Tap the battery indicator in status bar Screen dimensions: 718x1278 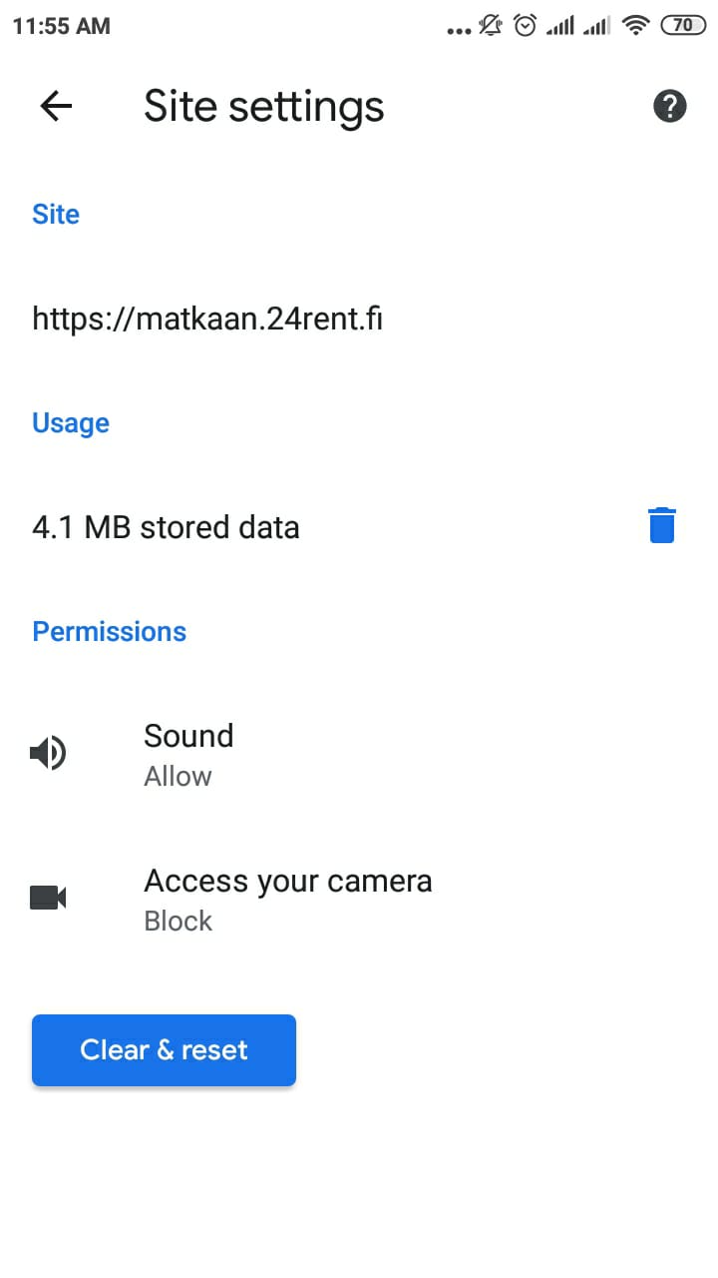pyautogui.click(x=683, y=26)
